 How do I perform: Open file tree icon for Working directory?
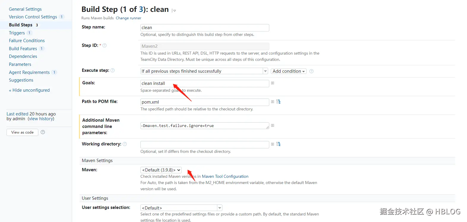click(278, 144)
